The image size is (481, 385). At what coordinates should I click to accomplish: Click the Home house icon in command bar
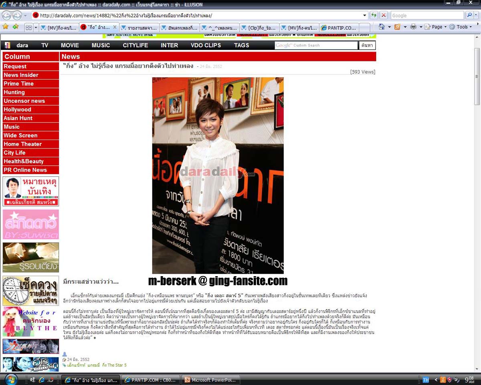(382, 27)
